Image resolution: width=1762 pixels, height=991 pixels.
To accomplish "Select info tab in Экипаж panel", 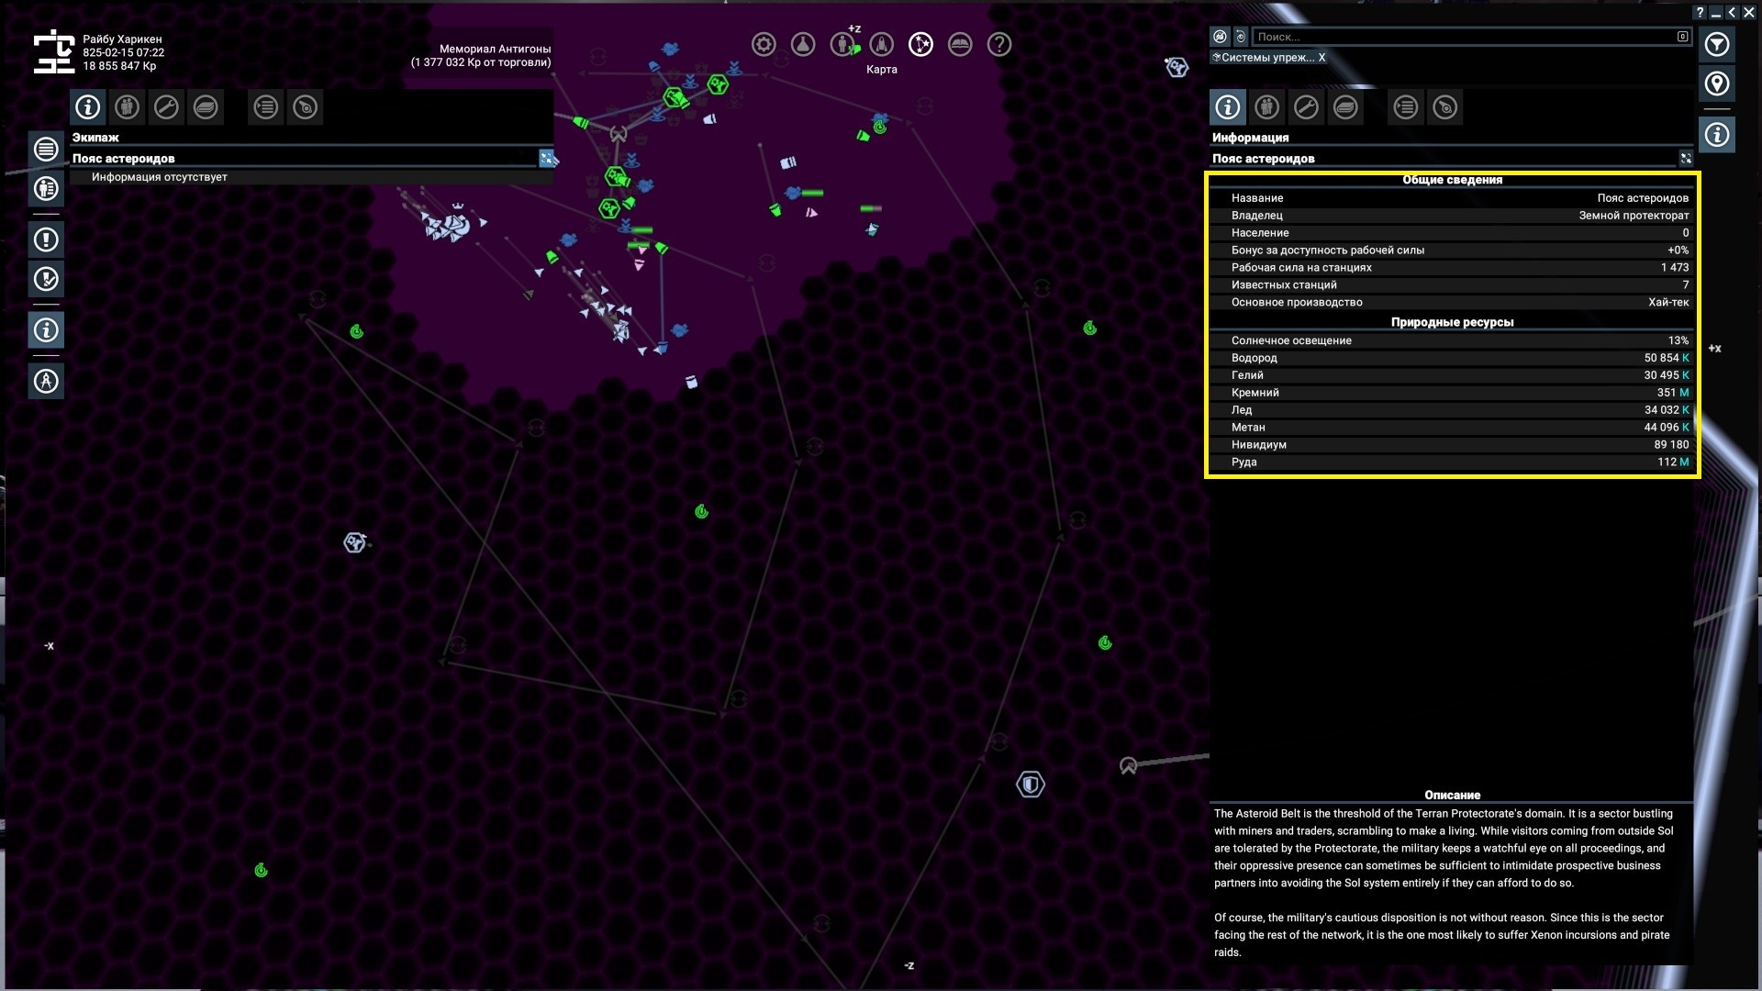I will coord(88,107).
